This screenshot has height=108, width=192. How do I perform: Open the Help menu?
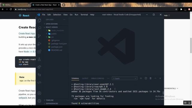(x=92, y=15)
